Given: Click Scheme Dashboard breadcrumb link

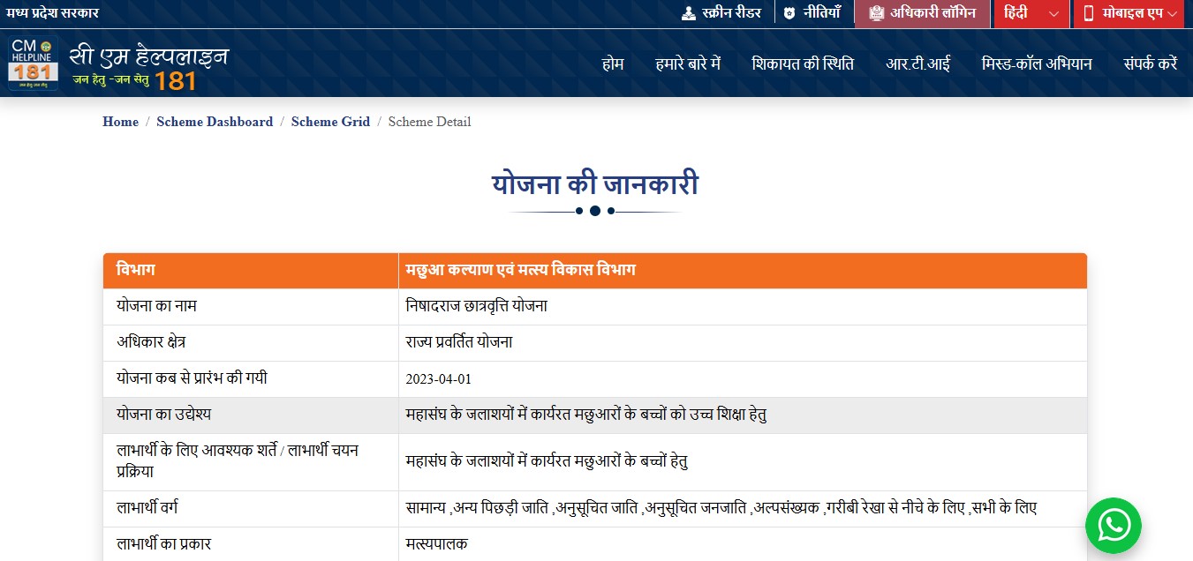Looking at the screenshot, I should point(215,122).
